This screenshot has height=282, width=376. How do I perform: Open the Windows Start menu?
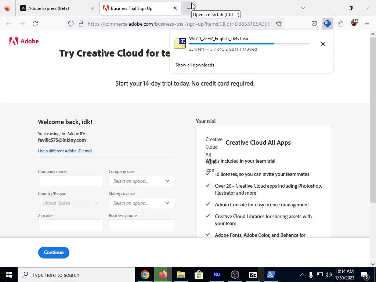click(x=9, y=275)
